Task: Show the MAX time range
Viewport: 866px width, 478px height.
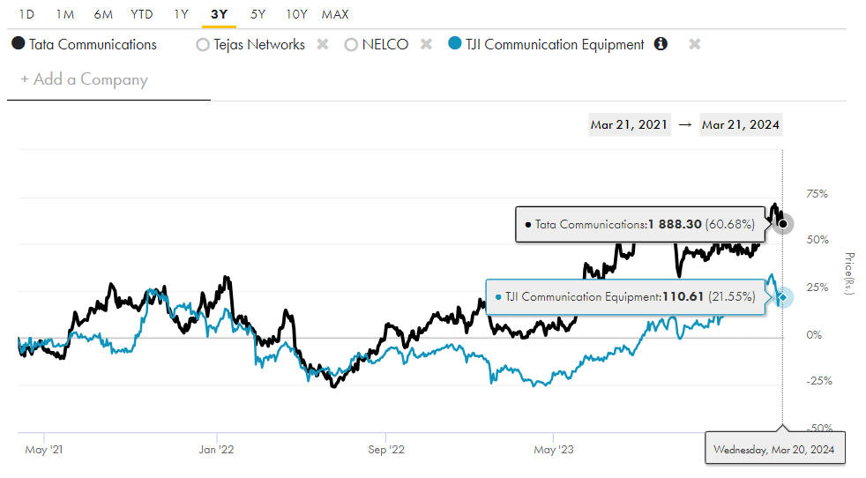Action: (335, 14)
